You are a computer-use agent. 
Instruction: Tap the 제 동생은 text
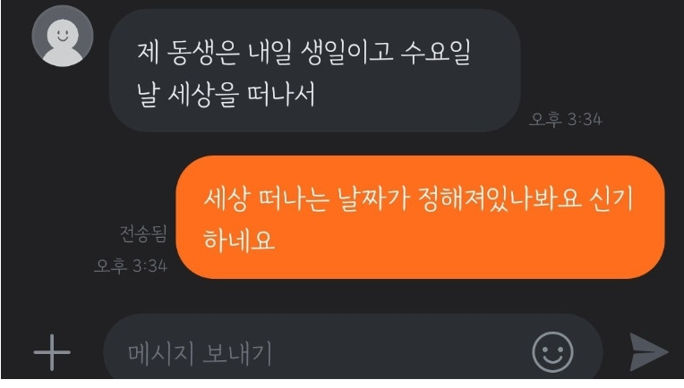coord(188,53)
